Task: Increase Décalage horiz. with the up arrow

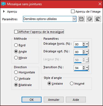Action: [x=84, y=43]
